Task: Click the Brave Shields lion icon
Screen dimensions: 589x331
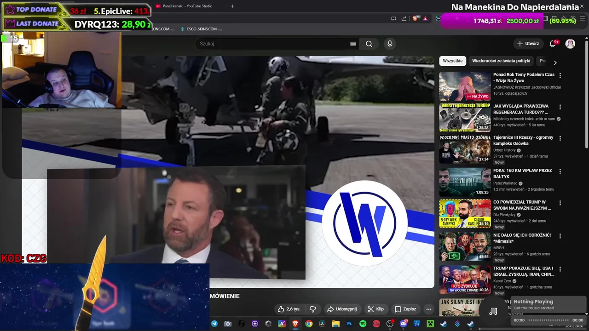Action: point(415,18)
